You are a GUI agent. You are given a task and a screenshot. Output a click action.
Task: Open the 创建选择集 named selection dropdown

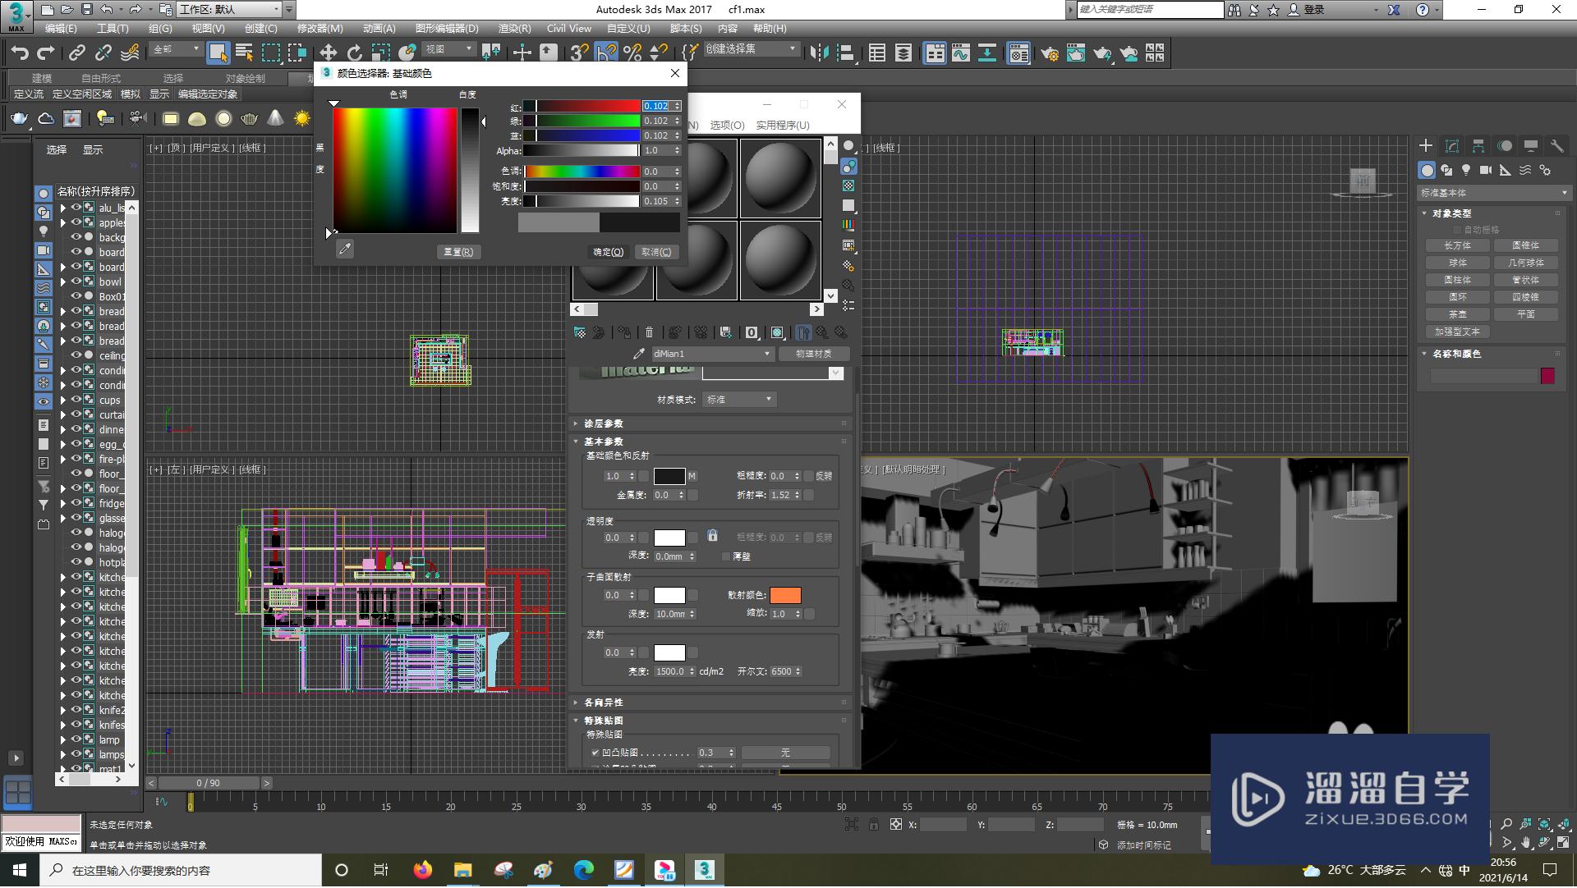751,50
